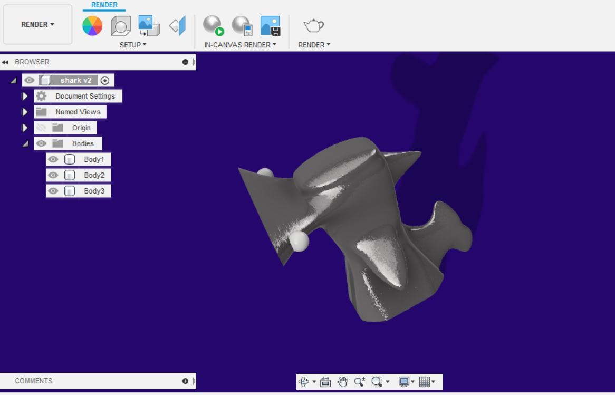Expand Comments panel with plus button
615x395 pixels.
click(x=185, y=381)
